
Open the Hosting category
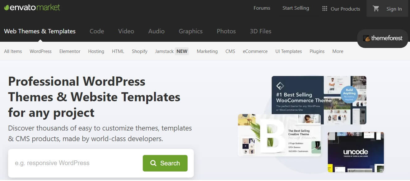click(x=96, y=51)
